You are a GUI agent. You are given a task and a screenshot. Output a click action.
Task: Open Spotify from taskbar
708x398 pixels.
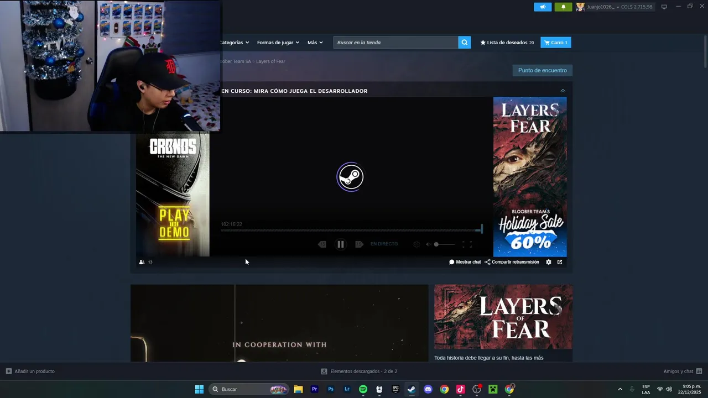point(363,389)
